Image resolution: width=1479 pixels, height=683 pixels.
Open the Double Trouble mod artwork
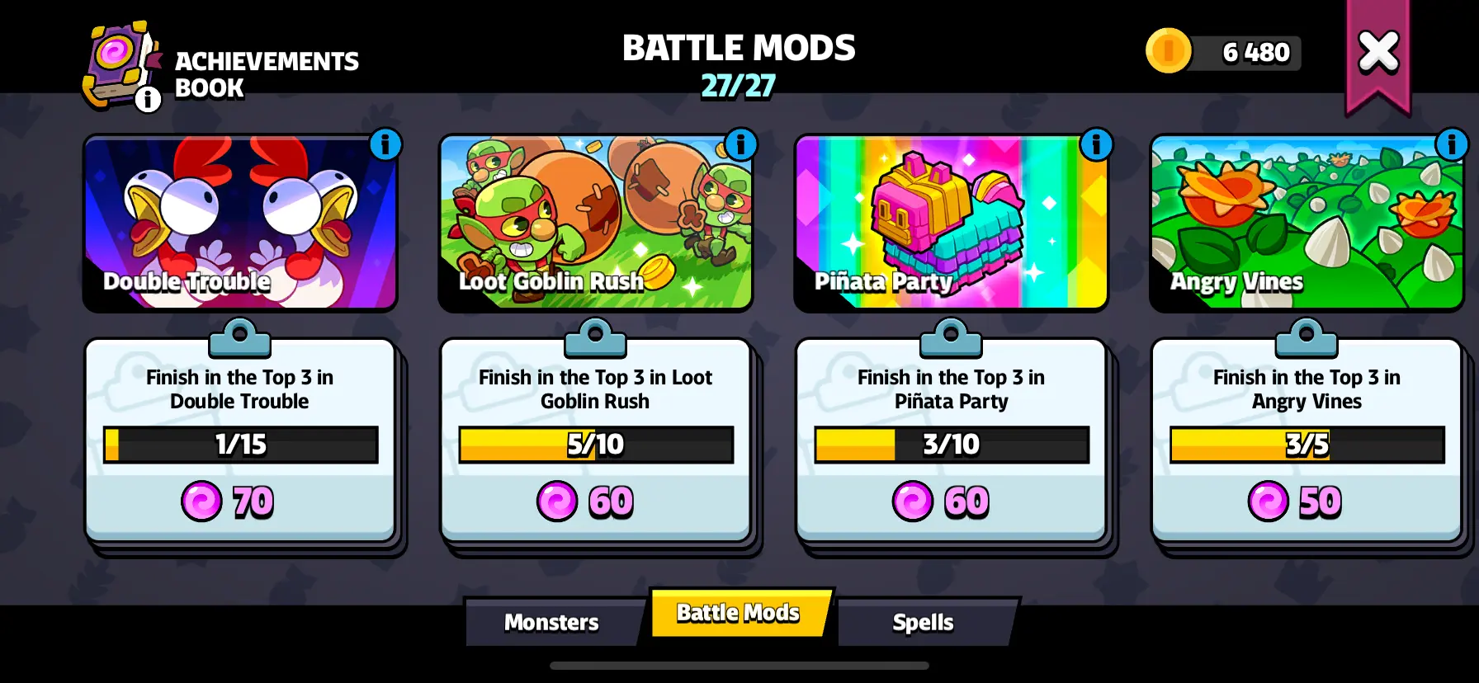pyautogui.click(x=240, y=223)
